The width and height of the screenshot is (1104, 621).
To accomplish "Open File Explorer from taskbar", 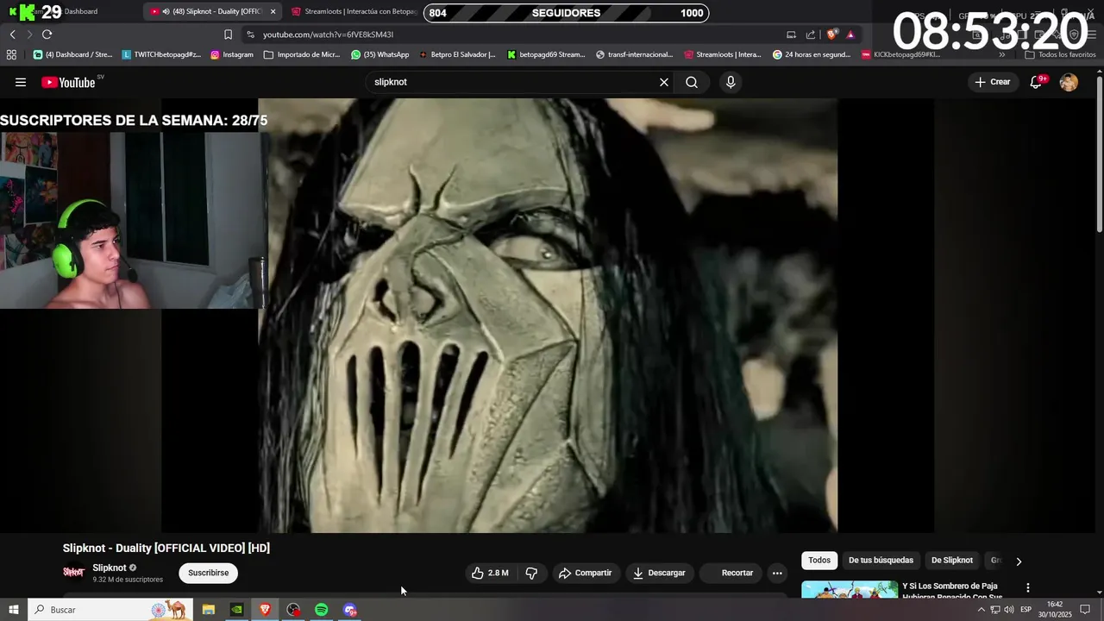I will tap(208, 610).
